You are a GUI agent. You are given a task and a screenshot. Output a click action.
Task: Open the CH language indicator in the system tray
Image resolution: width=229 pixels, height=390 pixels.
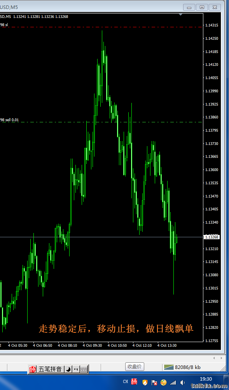[x=125, y=381]
